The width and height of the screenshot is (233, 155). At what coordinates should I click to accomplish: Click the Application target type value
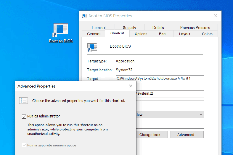tap(125, 61)
